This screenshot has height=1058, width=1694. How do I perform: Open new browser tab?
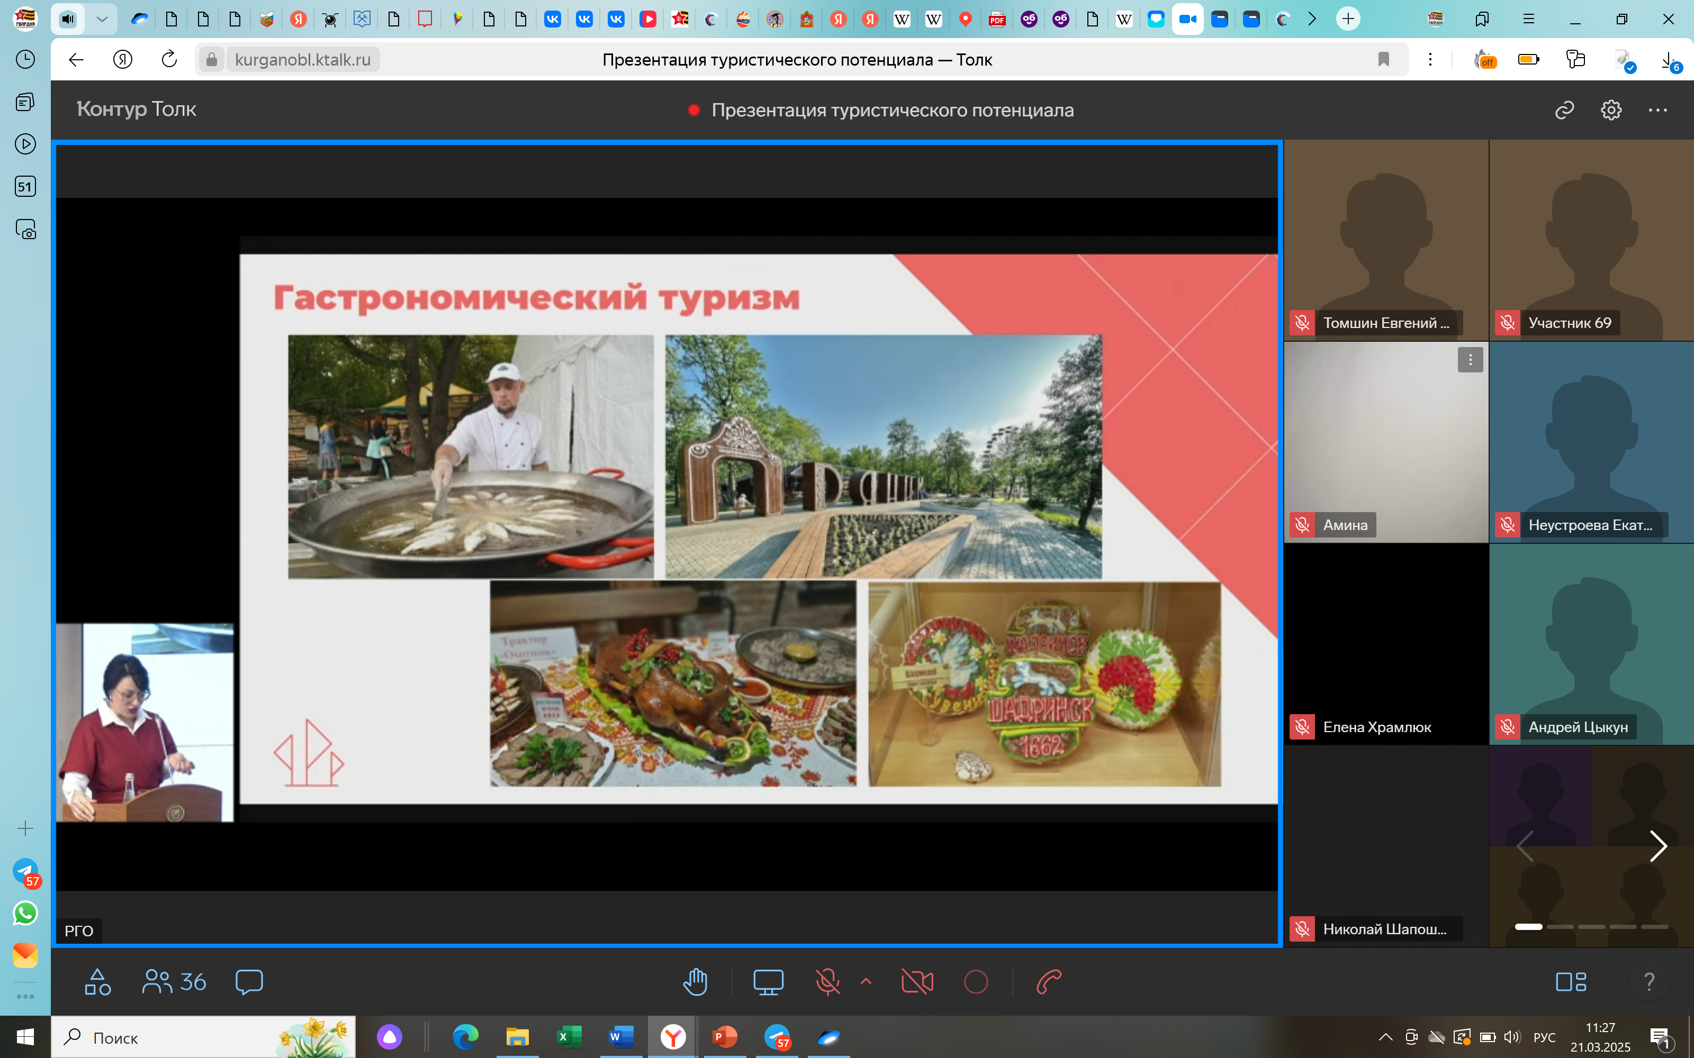coord(1347,19)
